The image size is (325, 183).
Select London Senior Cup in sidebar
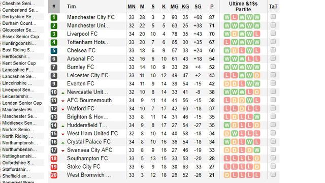coord(22,103)
